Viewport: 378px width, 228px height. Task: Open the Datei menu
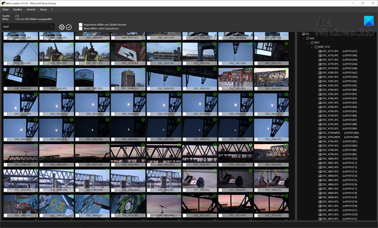[x=5, y=10]
